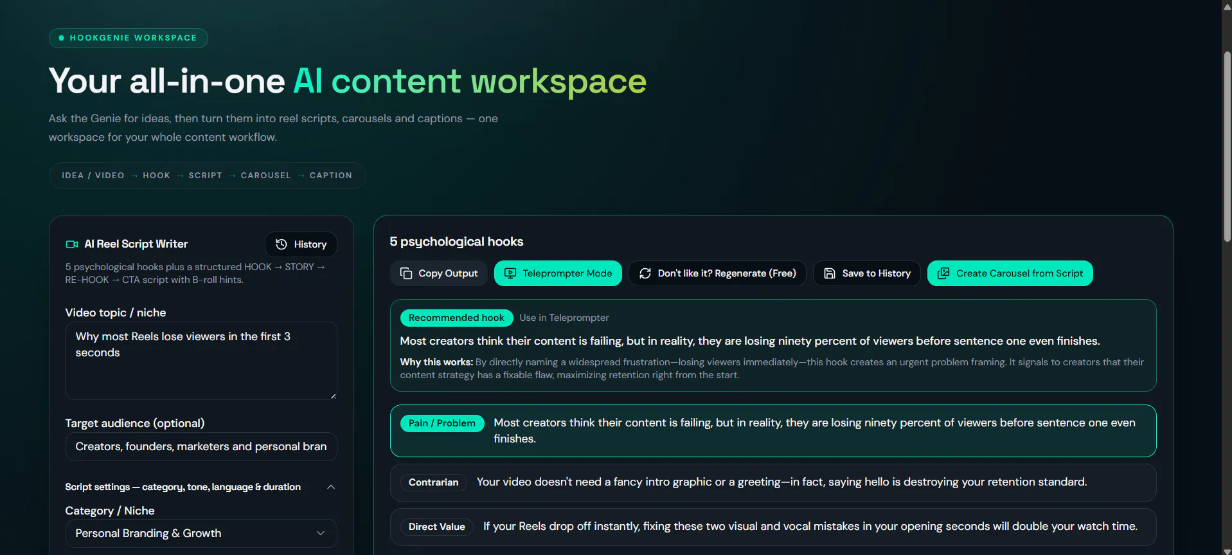Click the clock icon in History button
This screenshot has width=1232, height=555.
[x=281, y=244]
